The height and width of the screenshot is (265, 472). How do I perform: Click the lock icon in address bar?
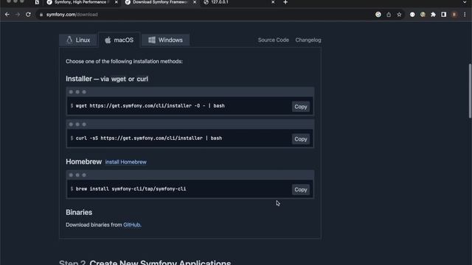pos(41,15)
